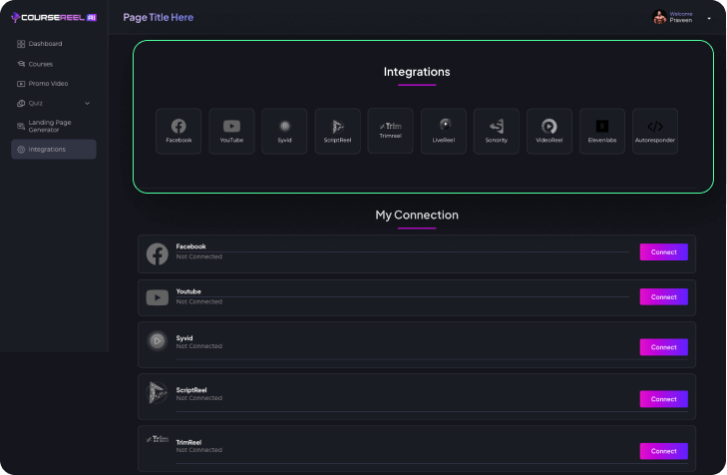Screen dimensions: 727x475
Task: Expand the Quiz submenu chevron
Action: (x=87, y=103)
